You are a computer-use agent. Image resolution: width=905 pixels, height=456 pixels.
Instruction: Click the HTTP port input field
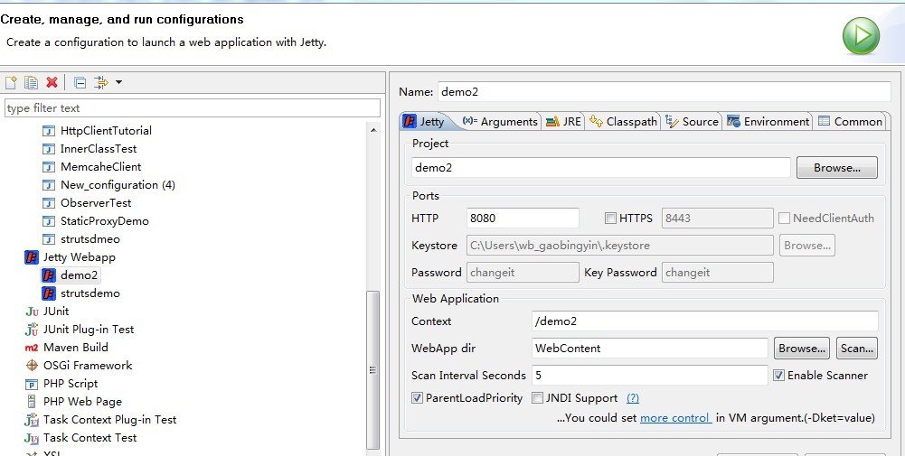click(523, 218)
